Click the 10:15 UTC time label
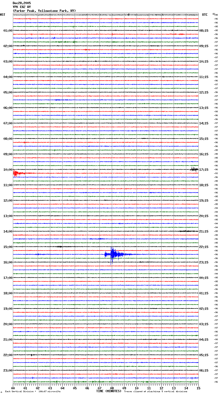Screen dimensions: 219x395 point(204,62)
